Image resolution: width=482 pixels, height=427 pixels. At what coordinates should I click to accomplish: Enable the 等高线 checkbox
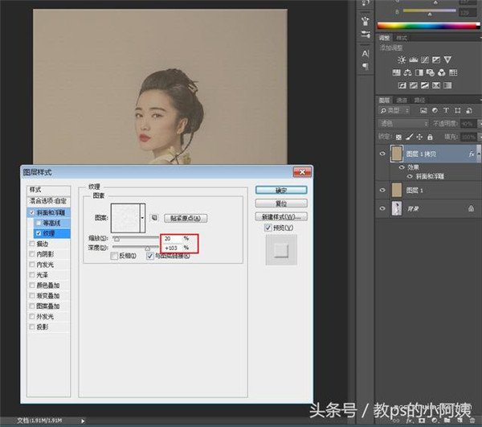39,223
